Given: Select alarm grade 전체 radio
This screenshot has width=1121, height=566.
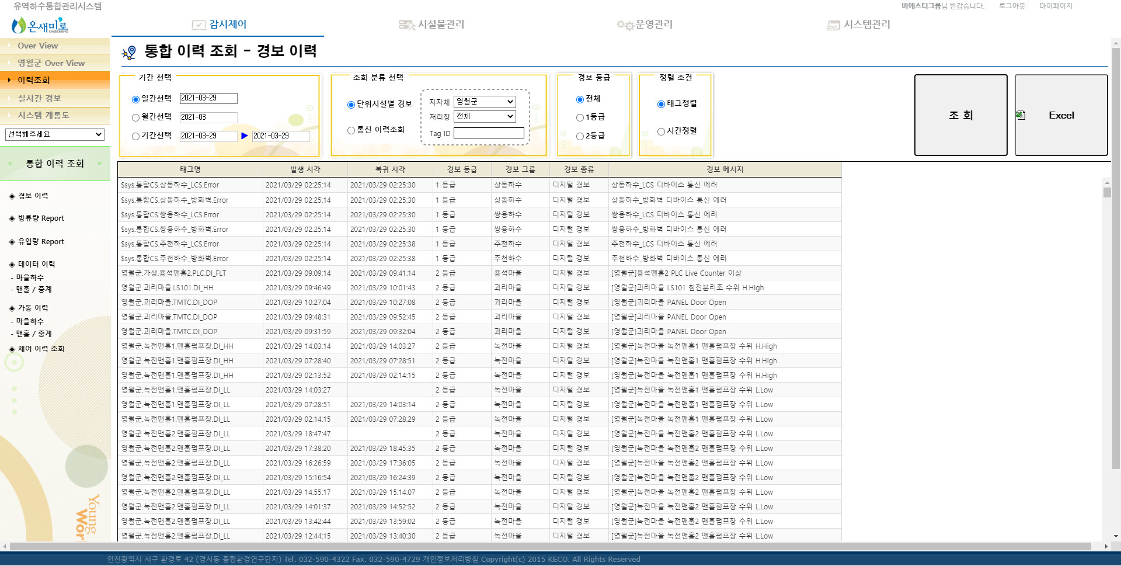Looking at the screenshot, I should point(580,99).
